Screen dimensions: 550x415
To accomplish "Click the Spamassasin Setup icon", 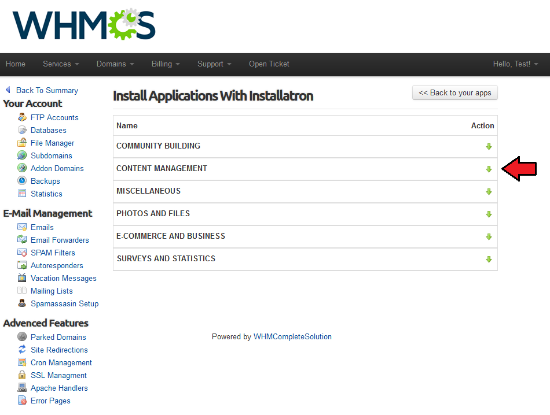I will (x=22, y=303).
